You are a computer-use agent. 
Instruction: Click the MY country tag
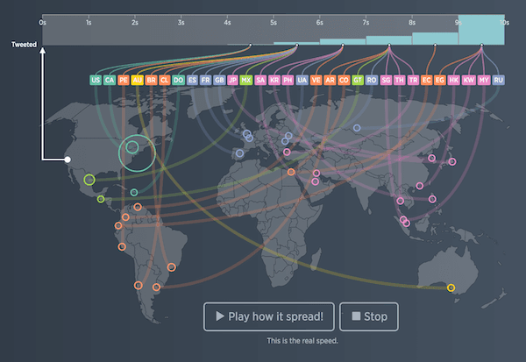[x=484, y=80]
